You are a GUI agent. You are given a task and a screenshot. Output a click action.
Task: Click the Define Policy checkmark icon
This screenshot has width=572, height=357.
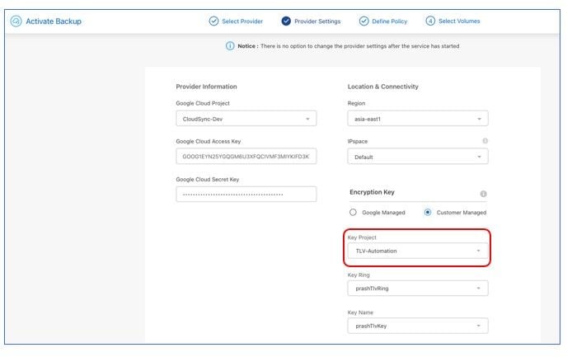pos(363,21)
